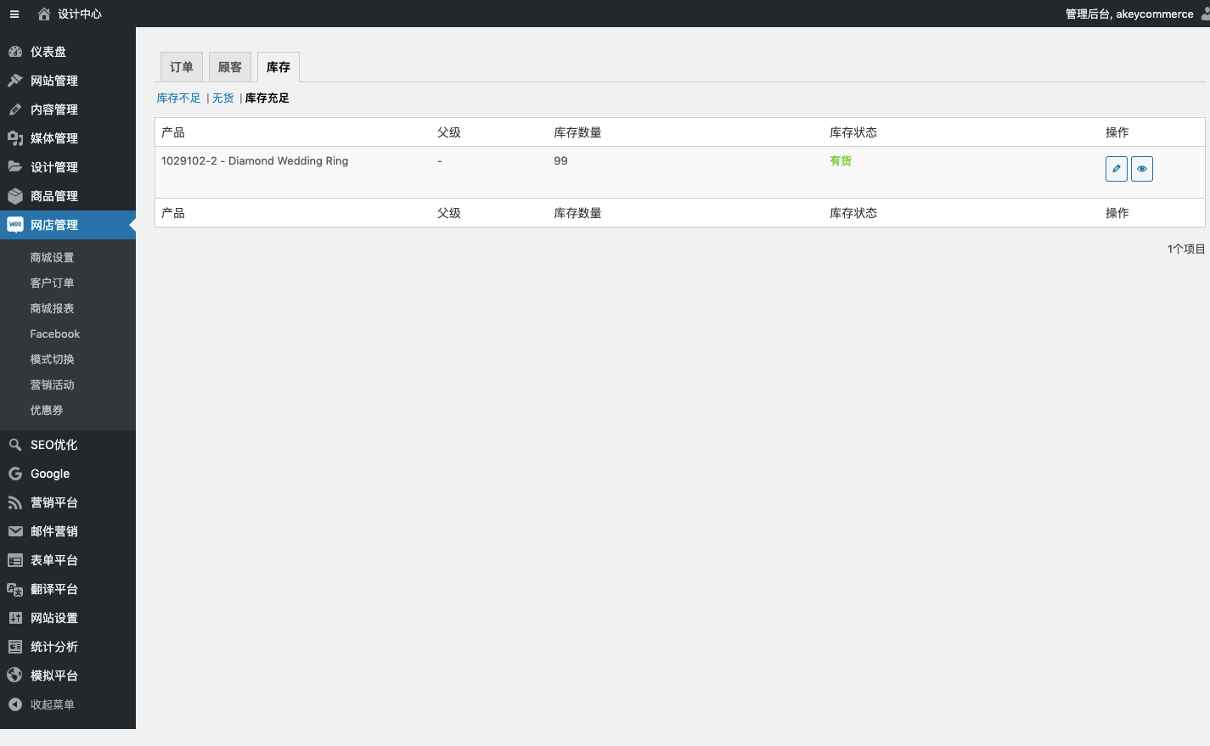
Task: Filter by 无货 link
Action: click(223, 98)
